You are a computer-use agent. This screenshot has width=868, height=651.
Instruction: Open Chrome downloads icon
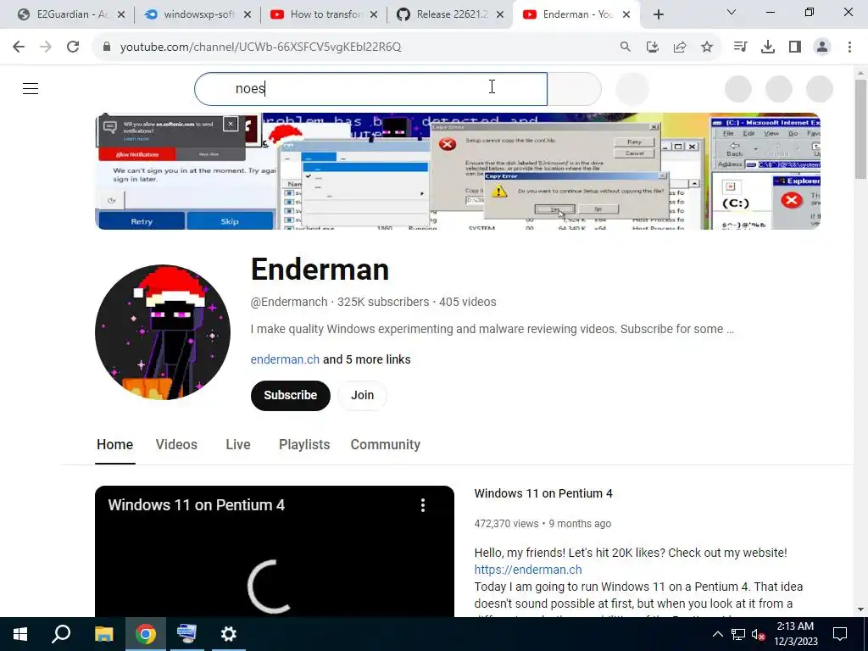(767, 47)
